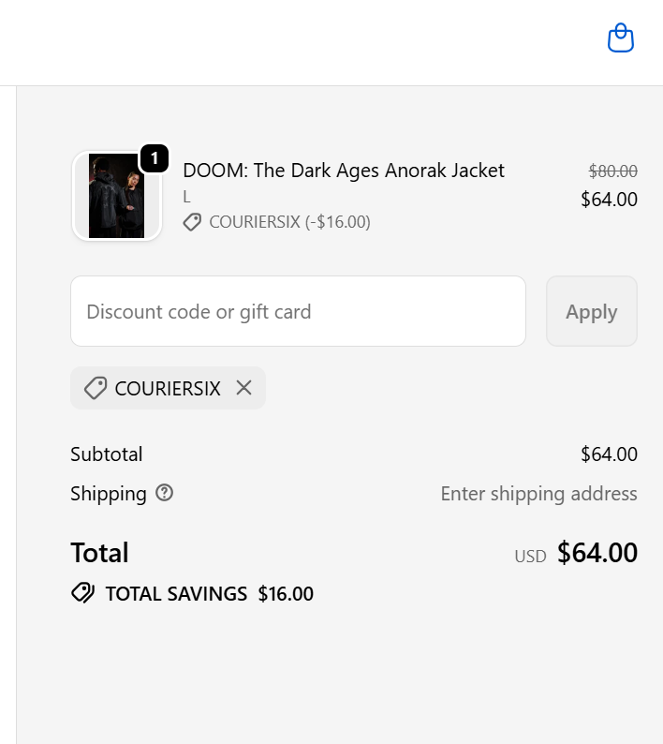This screenshot has height=744, width=663.
Task: Click the tag icon beside COURIERSIX (-$16.00)
Action: pyautogui.click(x=192, y=222)
